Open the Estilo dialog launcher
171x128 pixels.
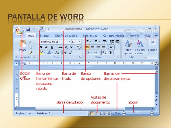point(145,57)
